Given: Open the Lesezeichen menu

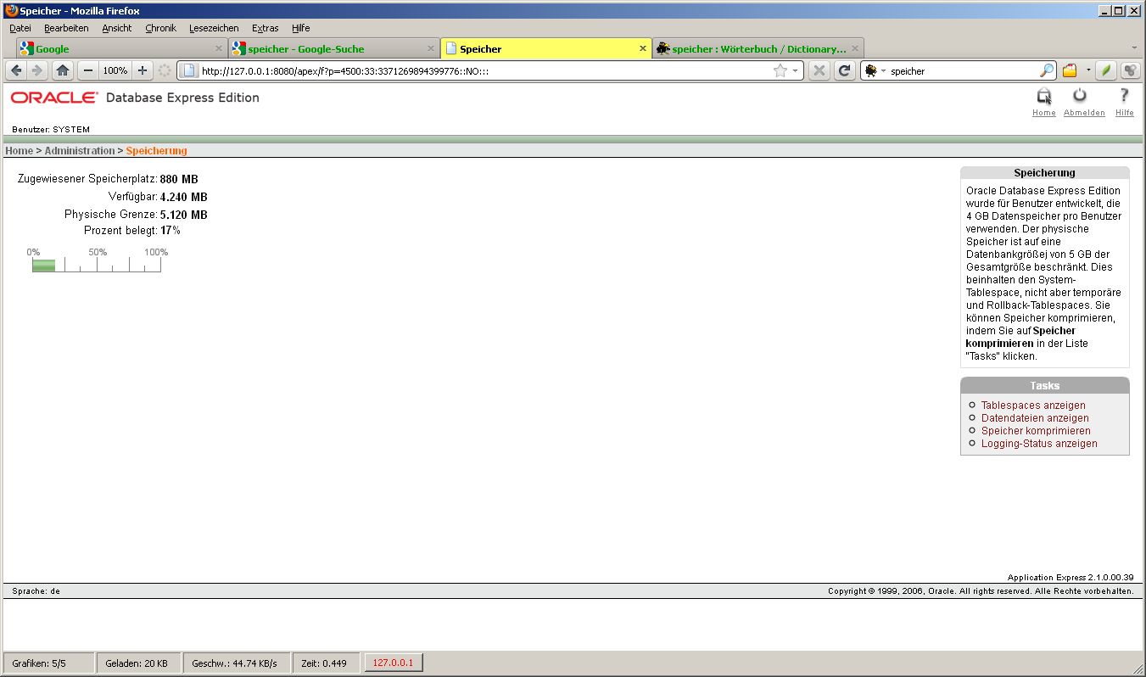Looking at the screenshot, I should pyautogui.click(x=214, y=28).
